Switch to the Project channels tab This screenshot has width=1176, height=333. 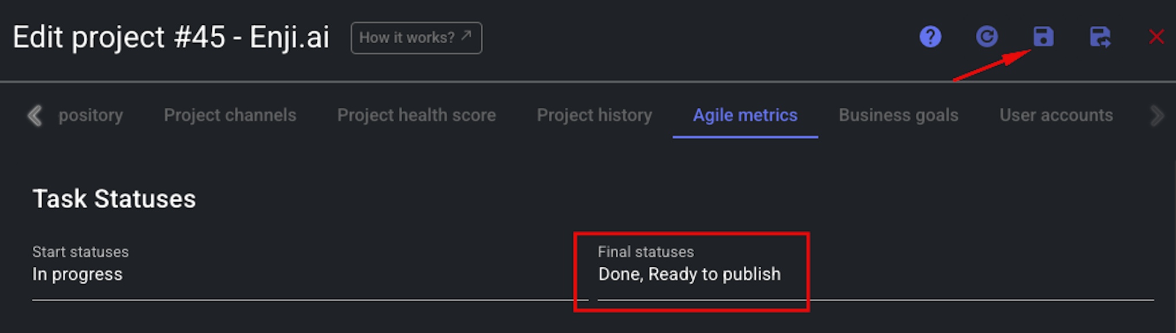(230, 115)
